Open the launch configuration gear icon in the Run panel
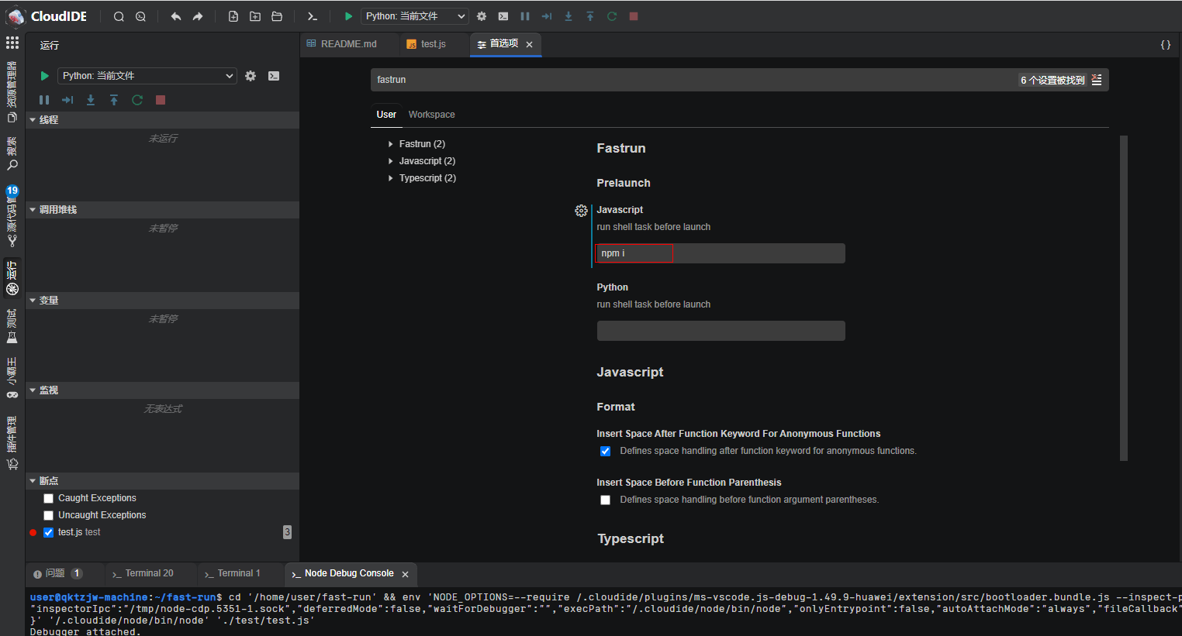 (x=251, y=76)
